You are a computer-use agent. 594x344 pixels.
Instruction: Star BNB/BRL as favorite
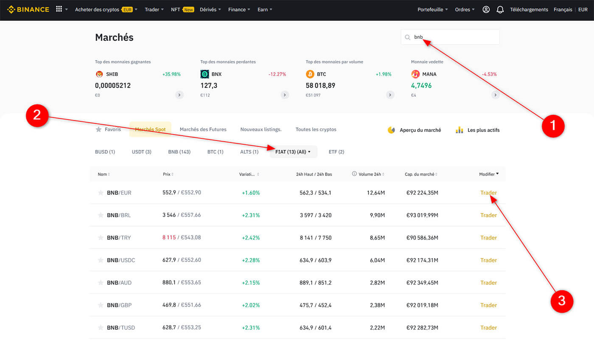[x=101, y=215]
